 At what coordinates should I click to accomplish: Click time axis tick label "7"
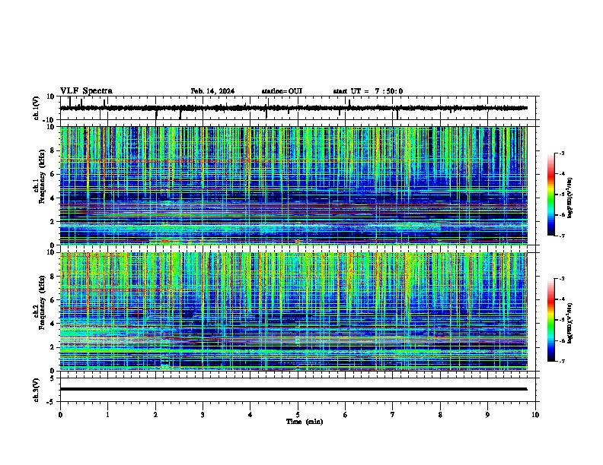[393, 415]
